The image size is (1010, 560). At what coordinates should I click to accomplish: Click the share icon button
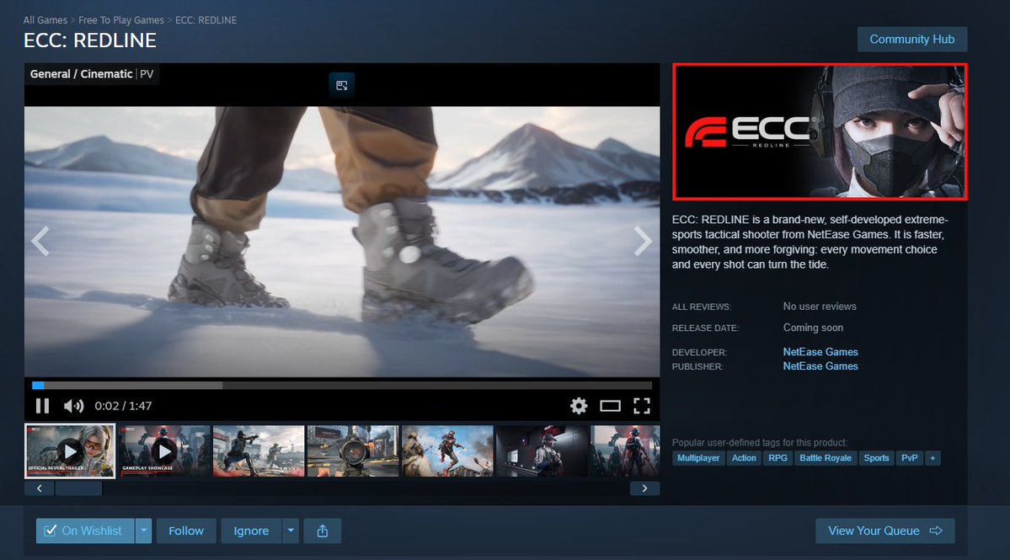tap(323, 531)
